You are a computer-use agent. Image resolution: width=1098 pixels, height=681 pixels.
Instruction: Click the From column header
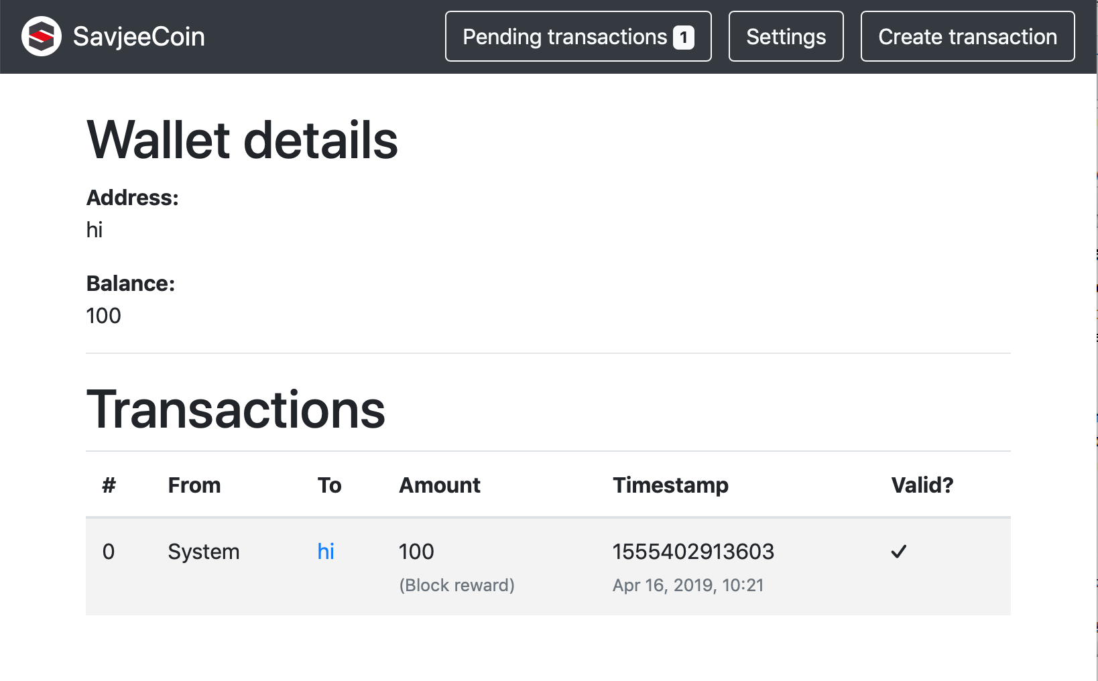(x=194, y=485)
